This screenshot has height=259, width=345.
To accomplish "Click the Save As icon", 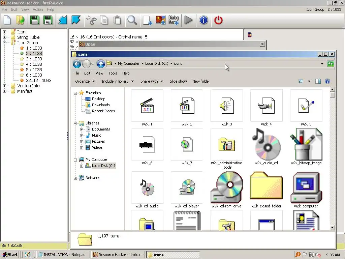I will click(48, 20).
